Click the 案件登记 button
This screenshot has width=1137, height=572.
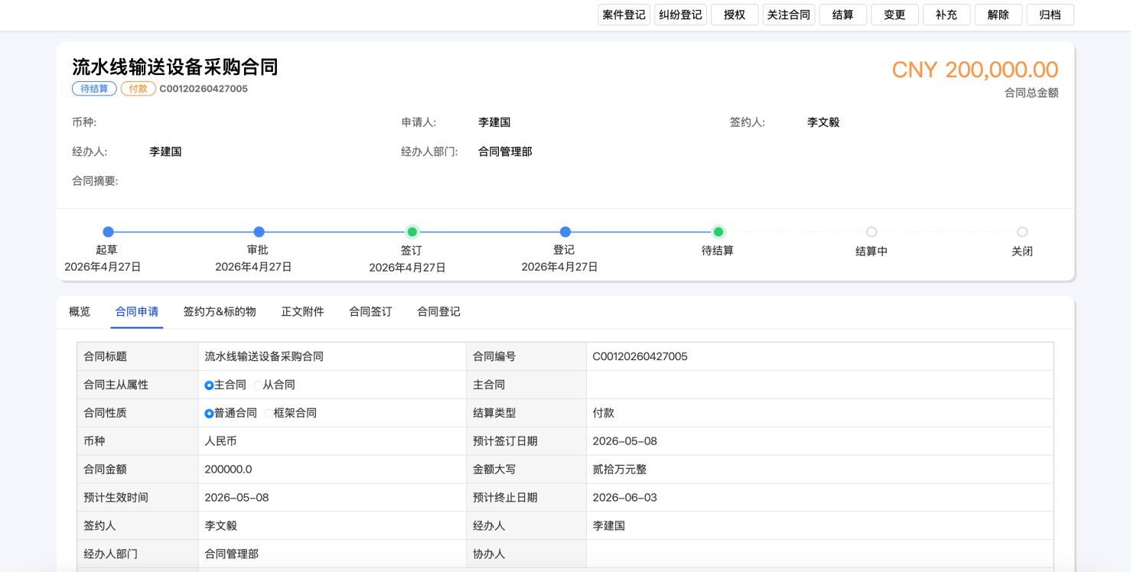[624, 15]
